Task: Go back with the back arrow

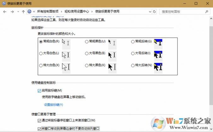Action: coord(5,12)
